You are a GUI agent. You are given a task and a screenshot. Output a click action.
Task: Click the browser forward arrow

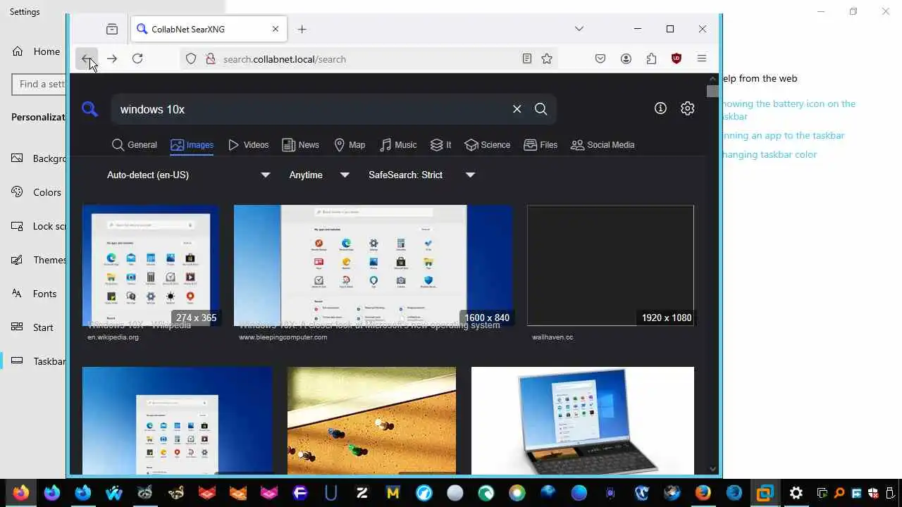tap(112, 59)
